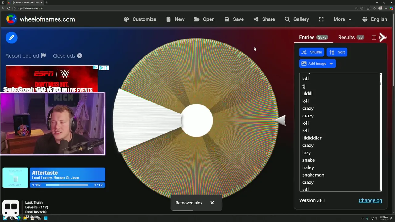
Task: Close the Wheel of Names browser tab
Action: click(x=41, y=2)
